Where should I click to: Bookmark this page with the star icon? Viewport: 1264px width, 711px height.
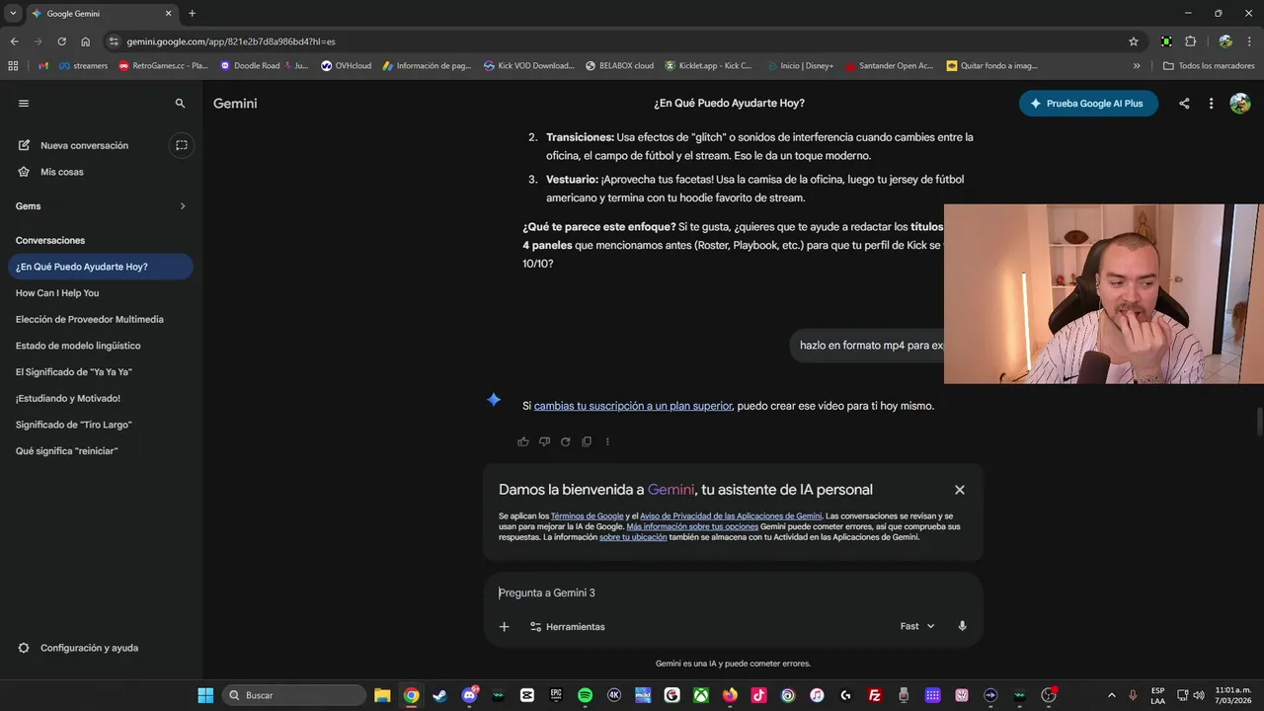(x=1134, y=41)
